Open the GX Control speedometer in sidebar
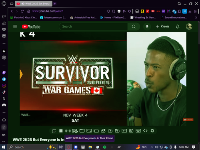This screenshot has height=150, width=200. (4, 16)
